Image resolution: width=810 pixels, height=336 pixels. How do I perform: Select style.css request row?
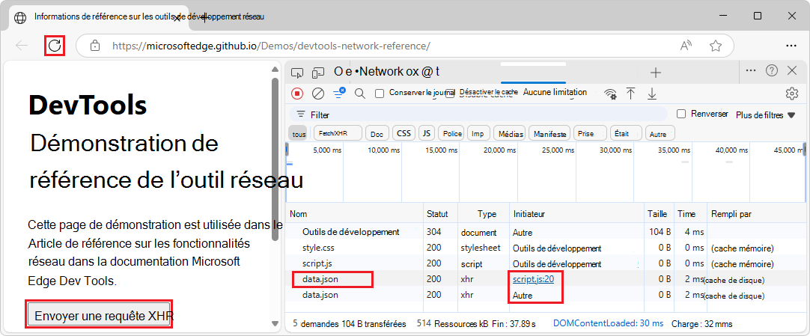(x=546, y=248)
